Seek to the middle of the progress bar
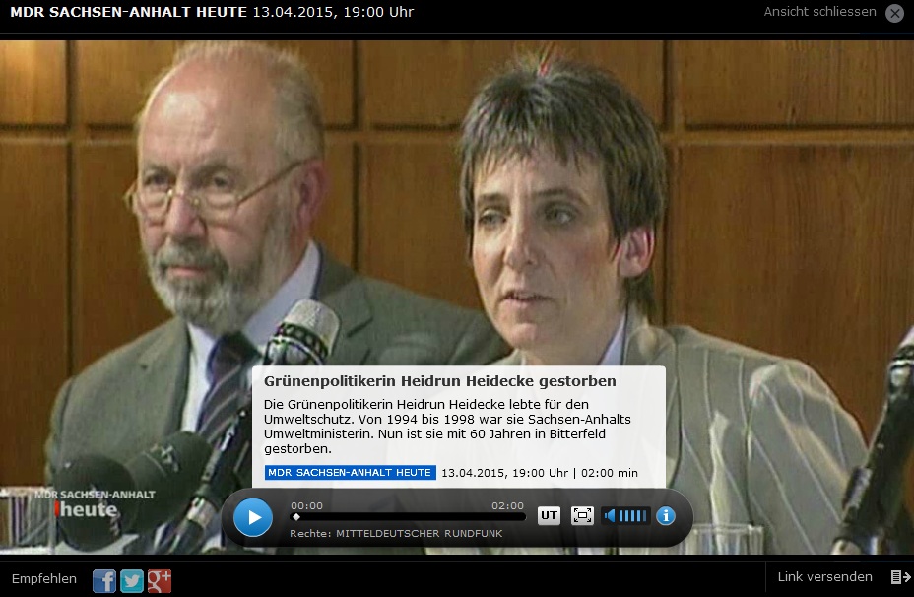This screenshot has height=597, width=914. click(409, 517)
